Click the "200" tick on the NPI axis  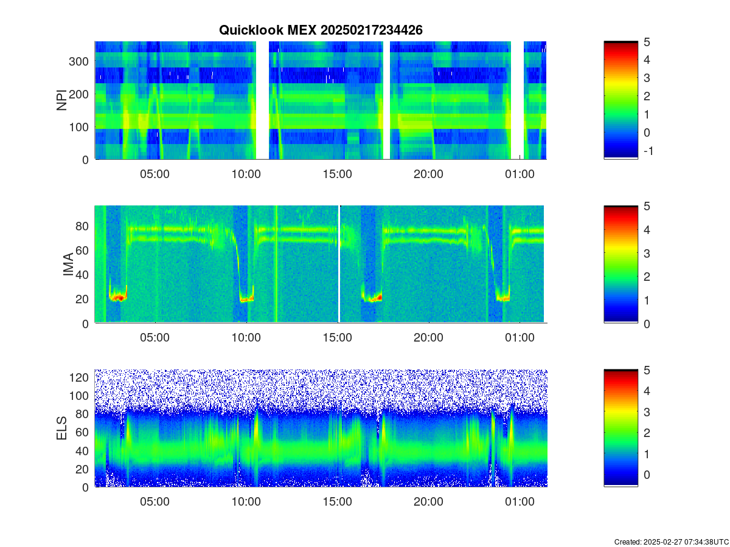pyautogui.click(x=80, y=94)
